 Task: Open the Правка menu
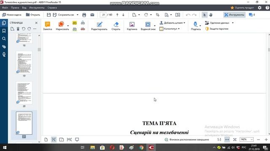coord(15,8)
